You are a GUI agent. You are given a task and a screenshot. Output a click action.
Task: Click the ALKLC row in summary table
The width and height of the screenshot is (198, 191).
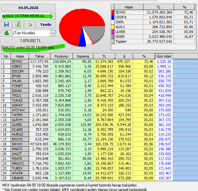[x=153, y=27]
